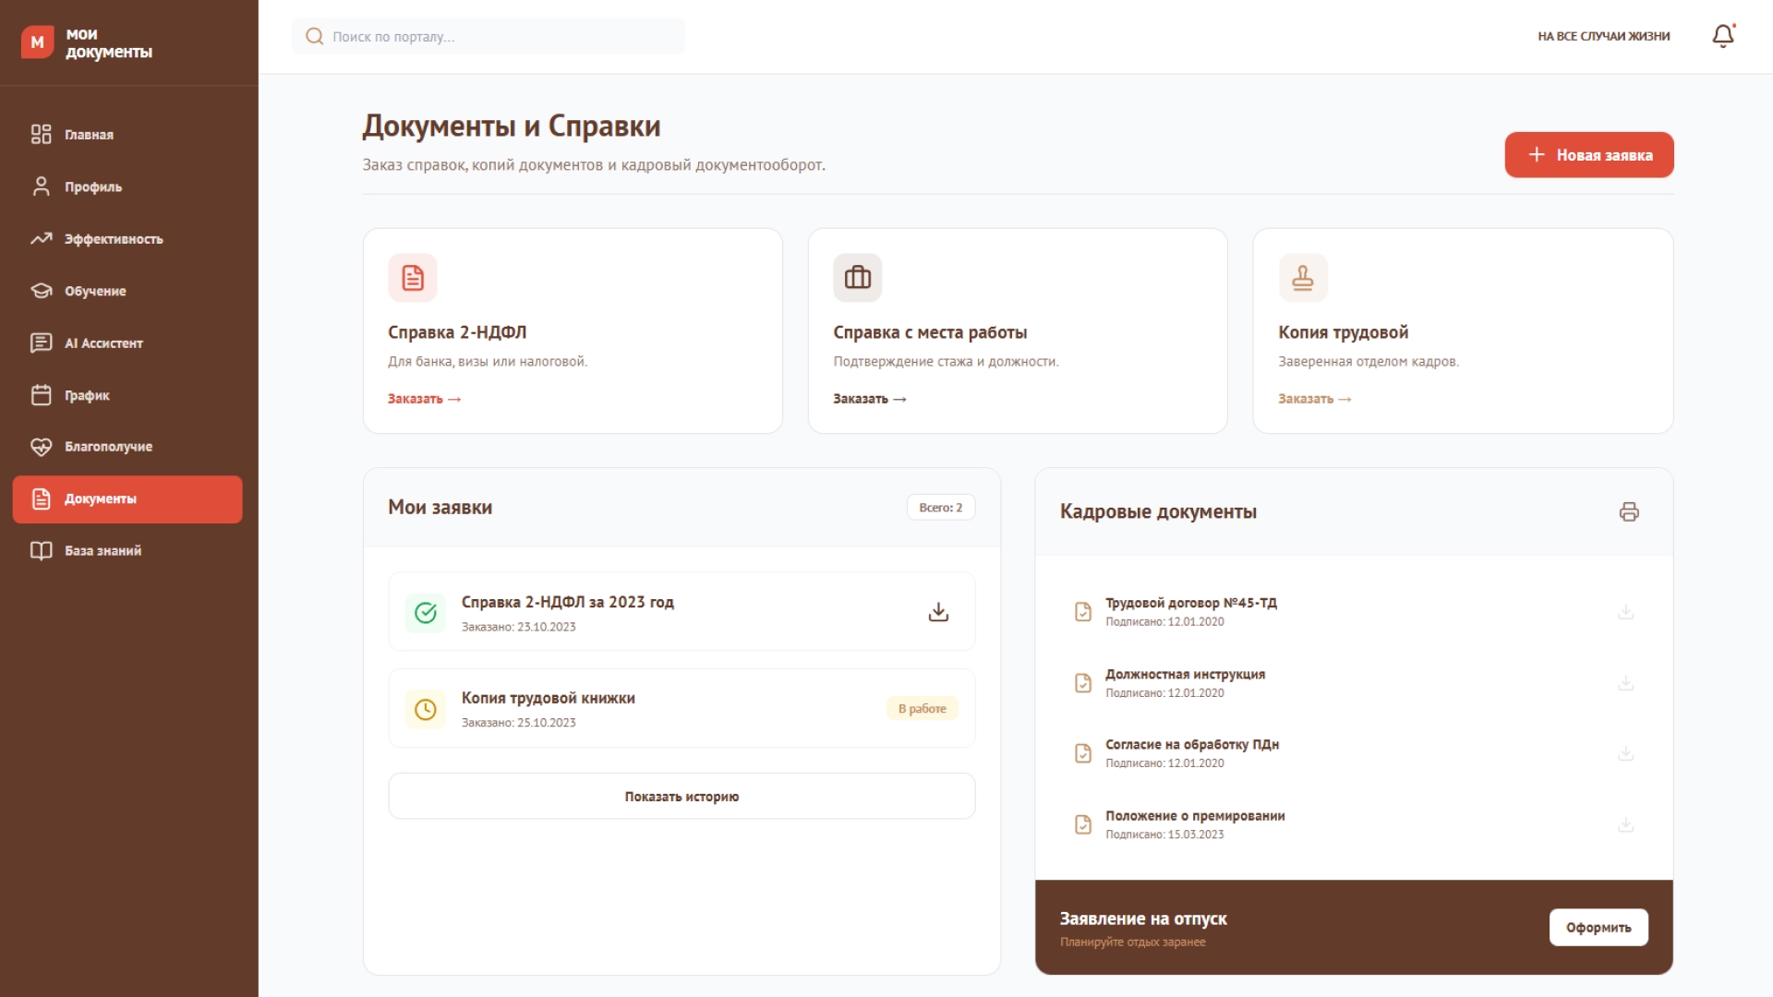
Task: Open notifications via the bell icon
Action: pos(1723,36)
